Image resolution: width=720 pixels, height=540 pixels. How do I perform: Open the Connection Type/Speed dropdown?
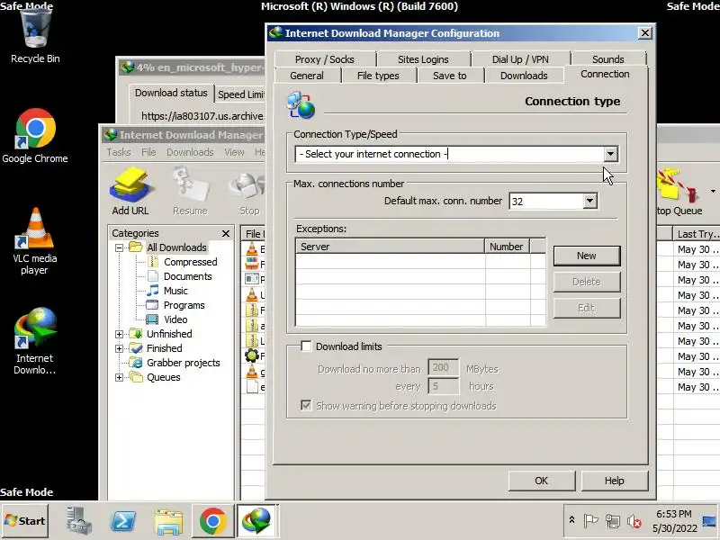coord(610,154)
